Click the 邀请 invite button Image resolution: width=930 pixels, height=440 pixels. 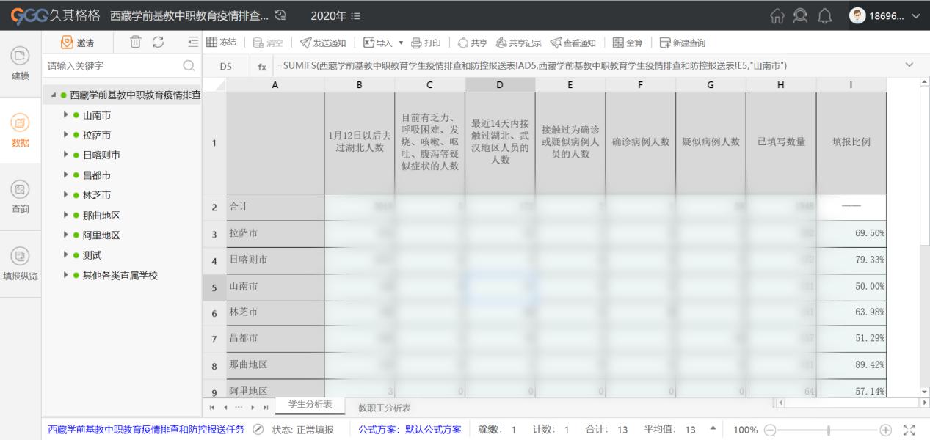78,43
